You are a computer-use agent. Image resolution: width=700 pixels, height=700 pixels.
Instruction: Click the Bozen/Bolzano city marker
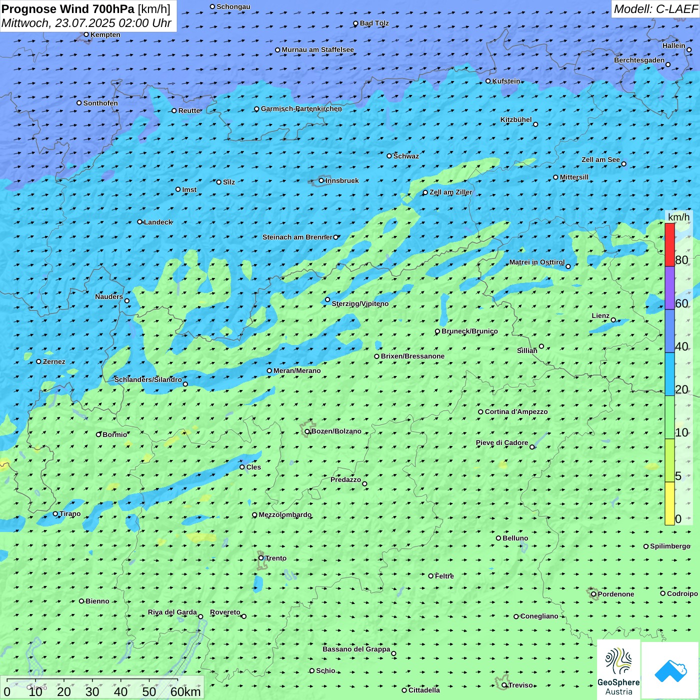[307, 431]
